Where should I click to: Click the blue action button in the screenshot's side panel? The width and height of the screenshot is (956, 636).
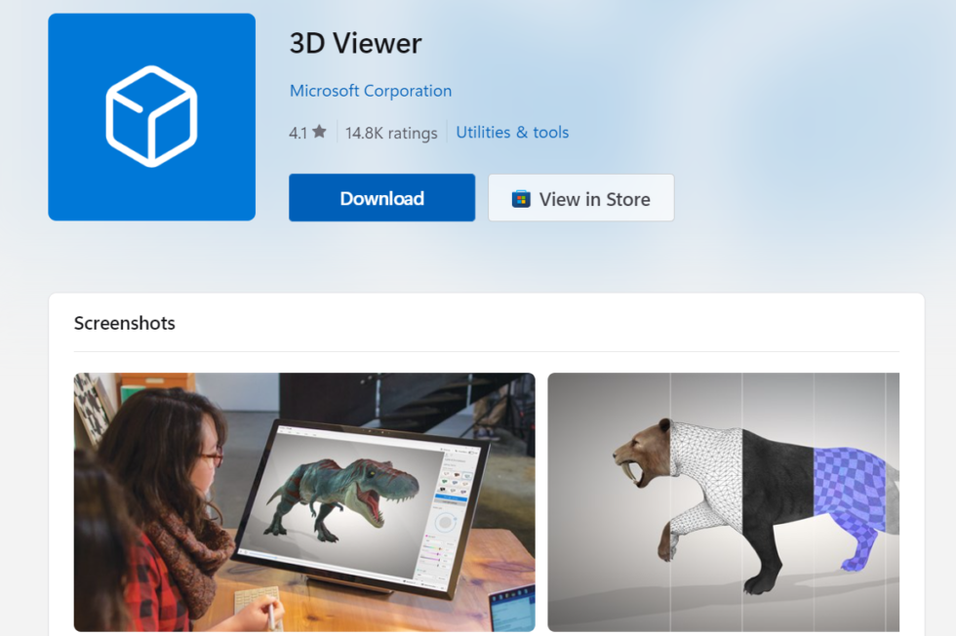click(x=451, y=497)
